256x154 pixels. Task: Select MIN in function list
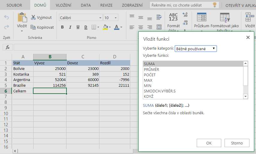[193, 86]
